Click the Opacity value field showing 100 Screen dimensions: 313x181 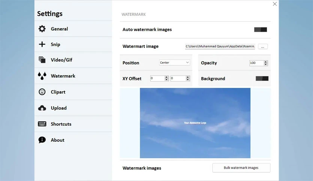coord(256,63)
